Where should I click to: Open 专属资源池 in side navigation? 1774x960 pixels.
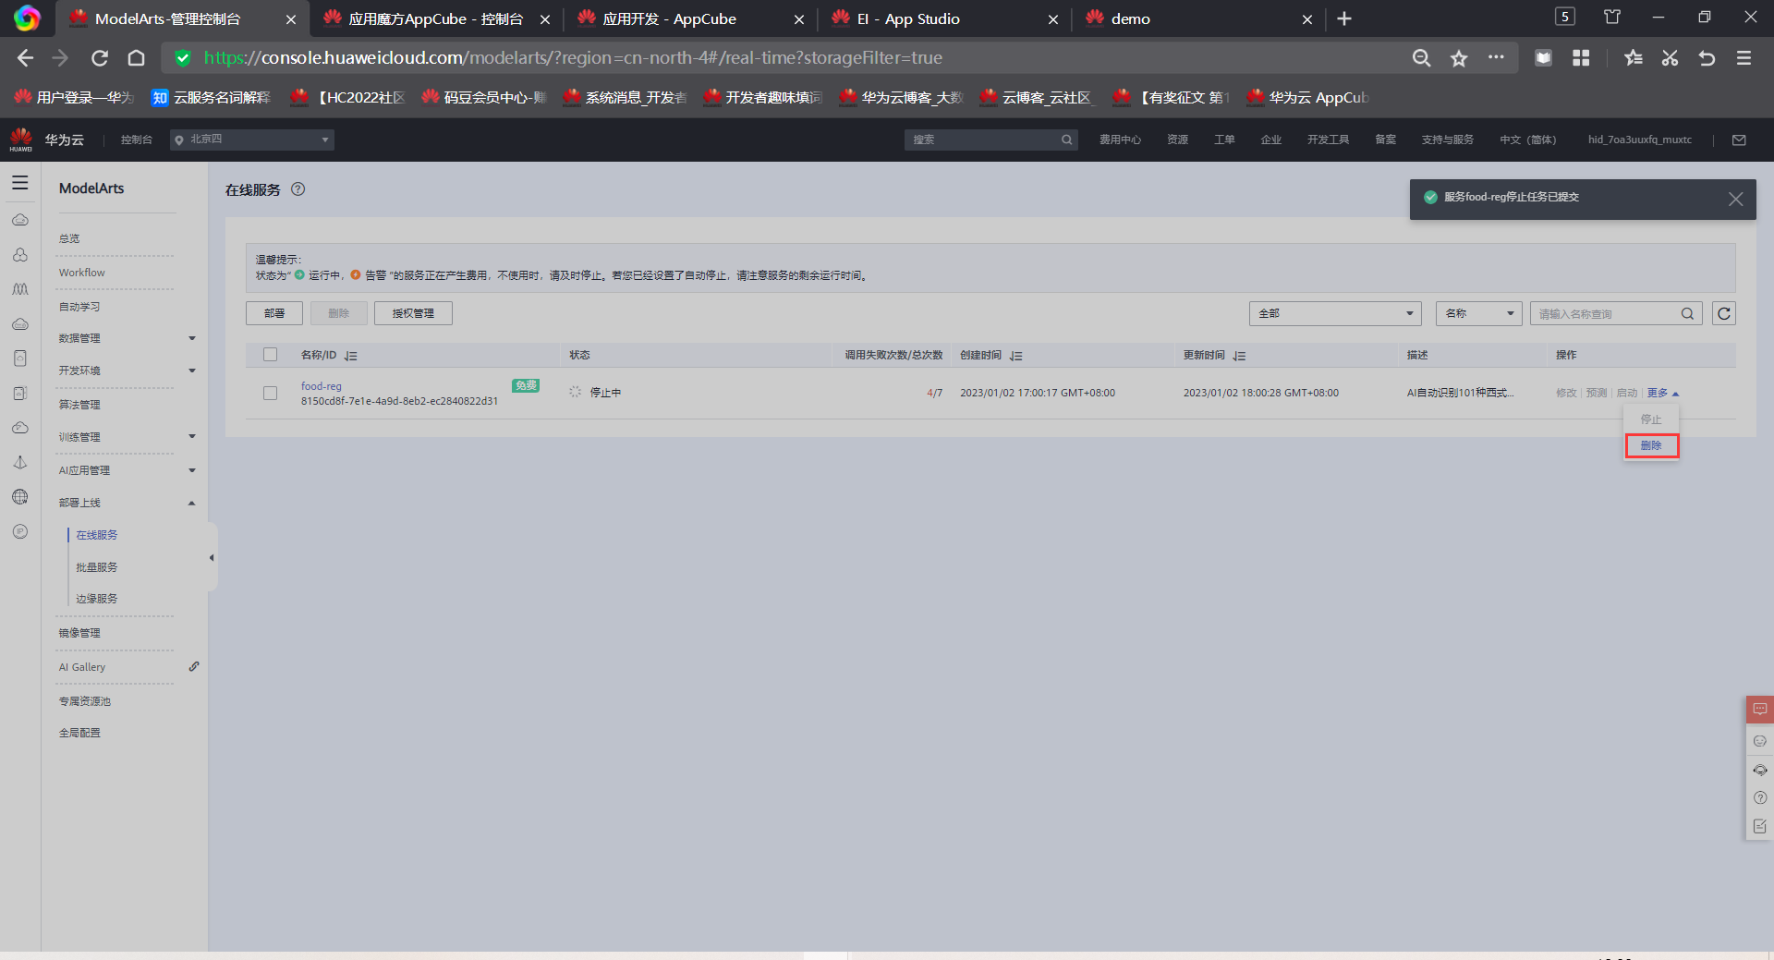click(85, 701)
